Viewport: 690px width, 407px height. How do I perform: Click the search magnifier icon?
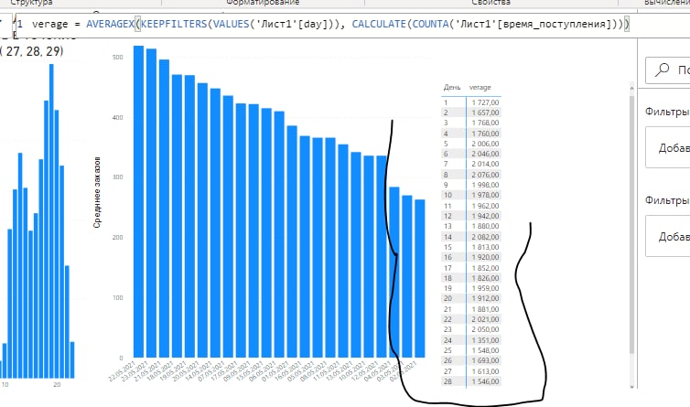(662, 70)
